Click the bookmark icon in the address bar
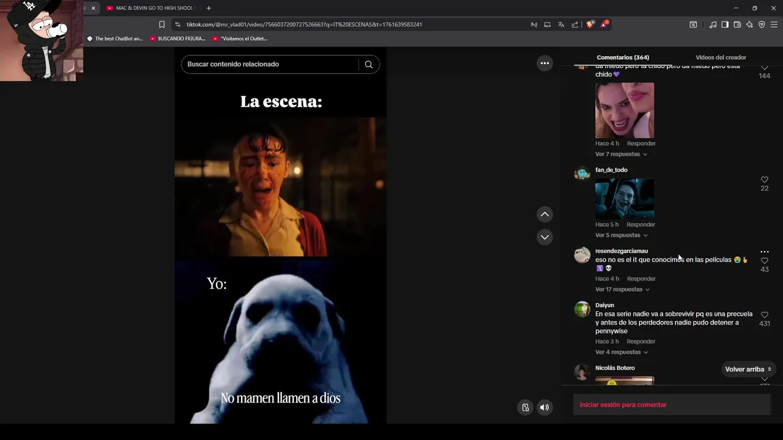This screenshot has height=440, width=783. [x=161, y=24]
